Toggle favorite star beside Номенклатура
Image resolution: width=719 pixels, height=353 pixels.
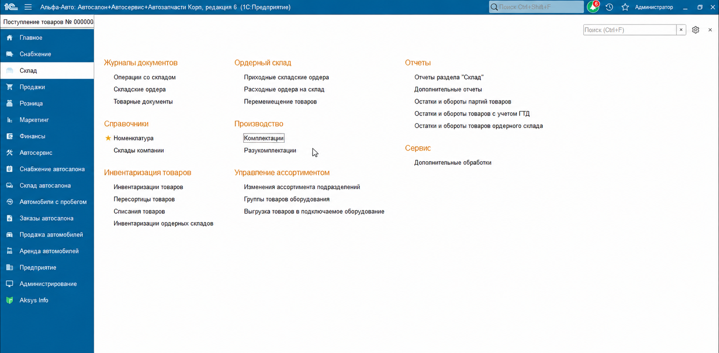point(108,138)
